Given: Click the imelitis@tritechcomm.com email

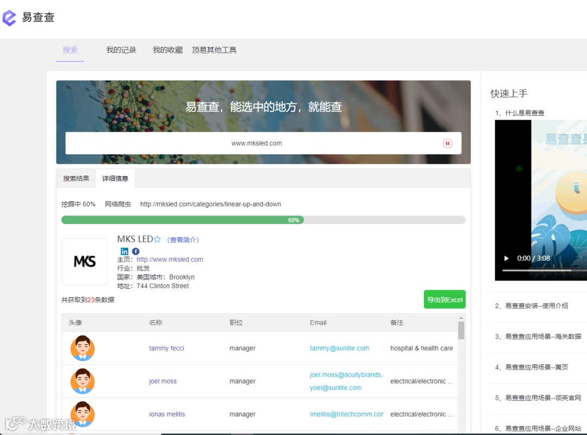Looking at the screenshot, I should [x=347, y=414].
